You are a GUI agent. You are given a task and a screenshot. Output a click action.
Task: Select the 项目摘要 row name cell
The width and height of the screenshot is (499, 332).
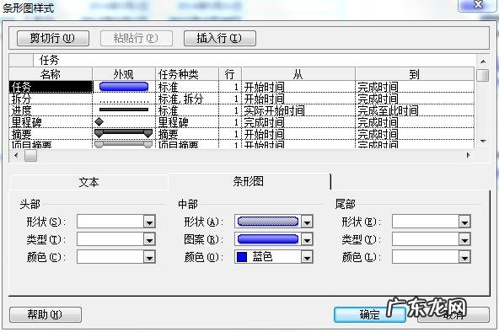tap(51, 144)
